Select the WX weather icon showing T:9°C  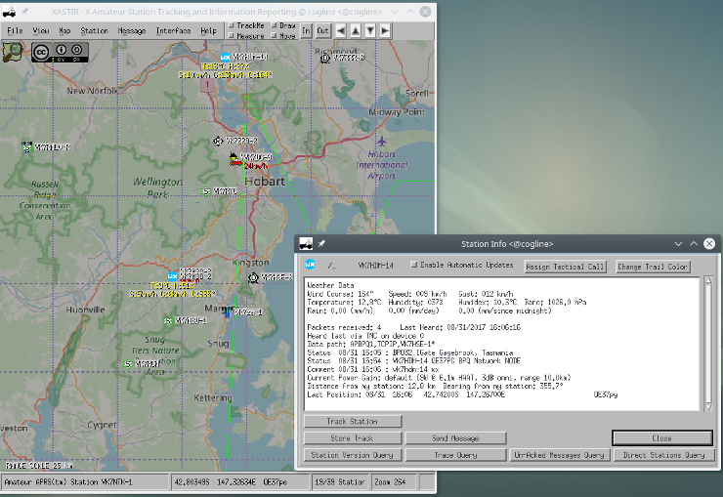click(x=172, y=276)
